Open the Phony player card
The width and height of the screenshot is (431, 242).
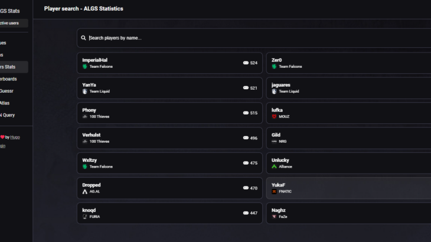[169, 113]
